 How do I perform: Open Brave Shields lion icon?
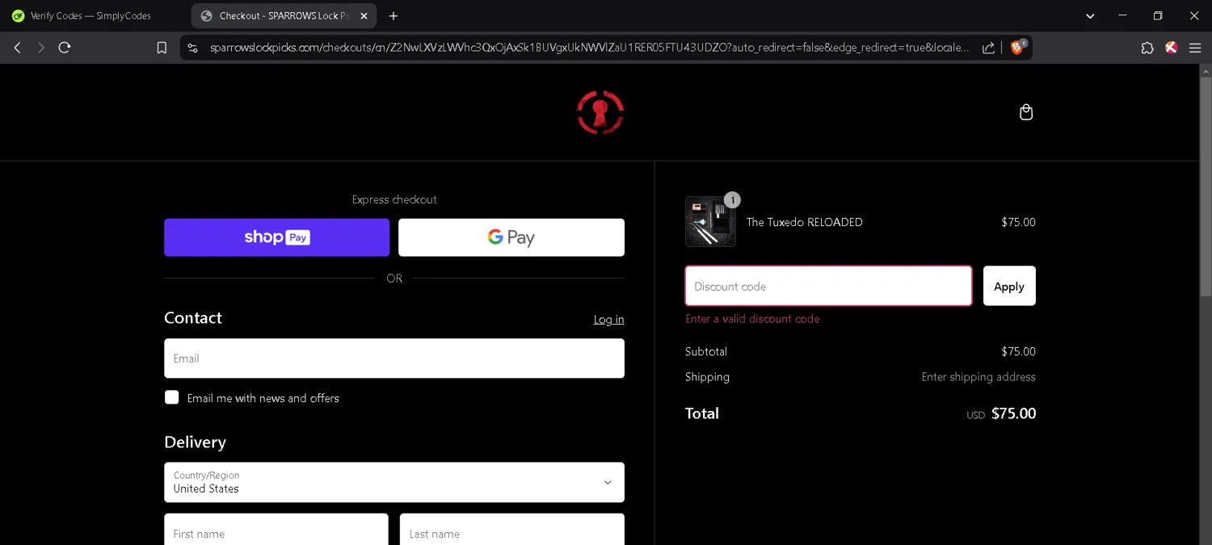tap(1017, 47)
